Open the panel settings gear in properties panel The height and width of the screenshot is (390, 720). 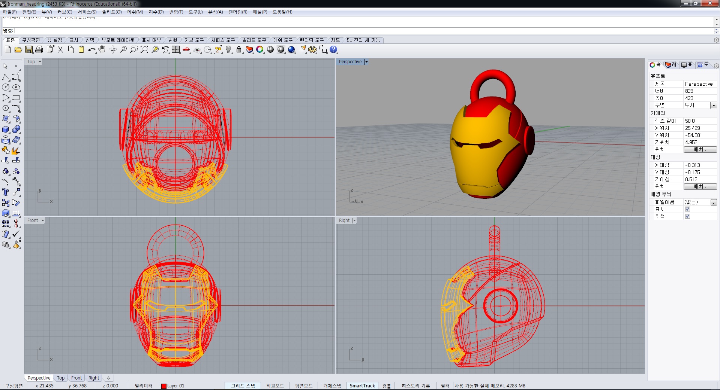pyautogui.click(x=716, y=66)
